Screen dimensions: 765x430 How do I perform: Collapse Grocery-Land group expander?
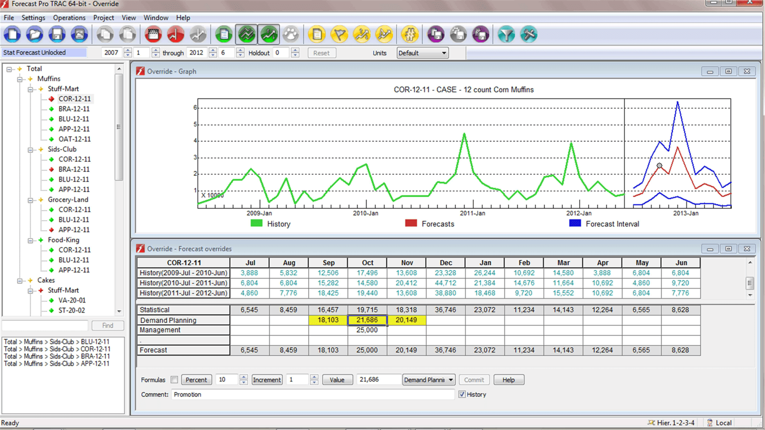pos(30,200)
